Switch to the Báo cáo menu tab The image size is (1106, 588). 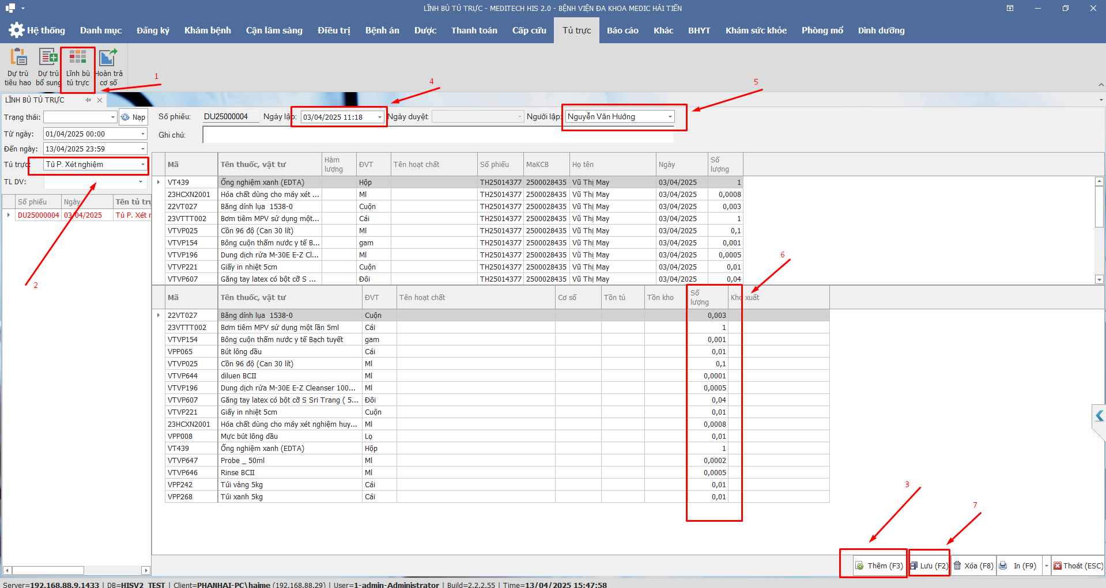coord(622,31)
